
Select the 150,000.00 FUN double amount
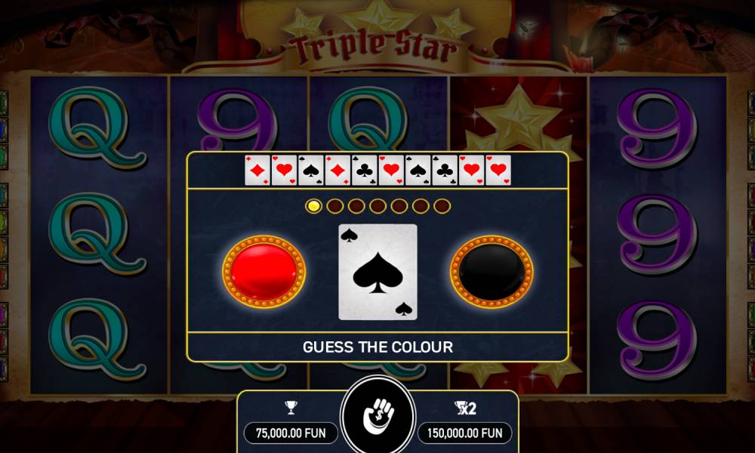(x=464, y=433)
